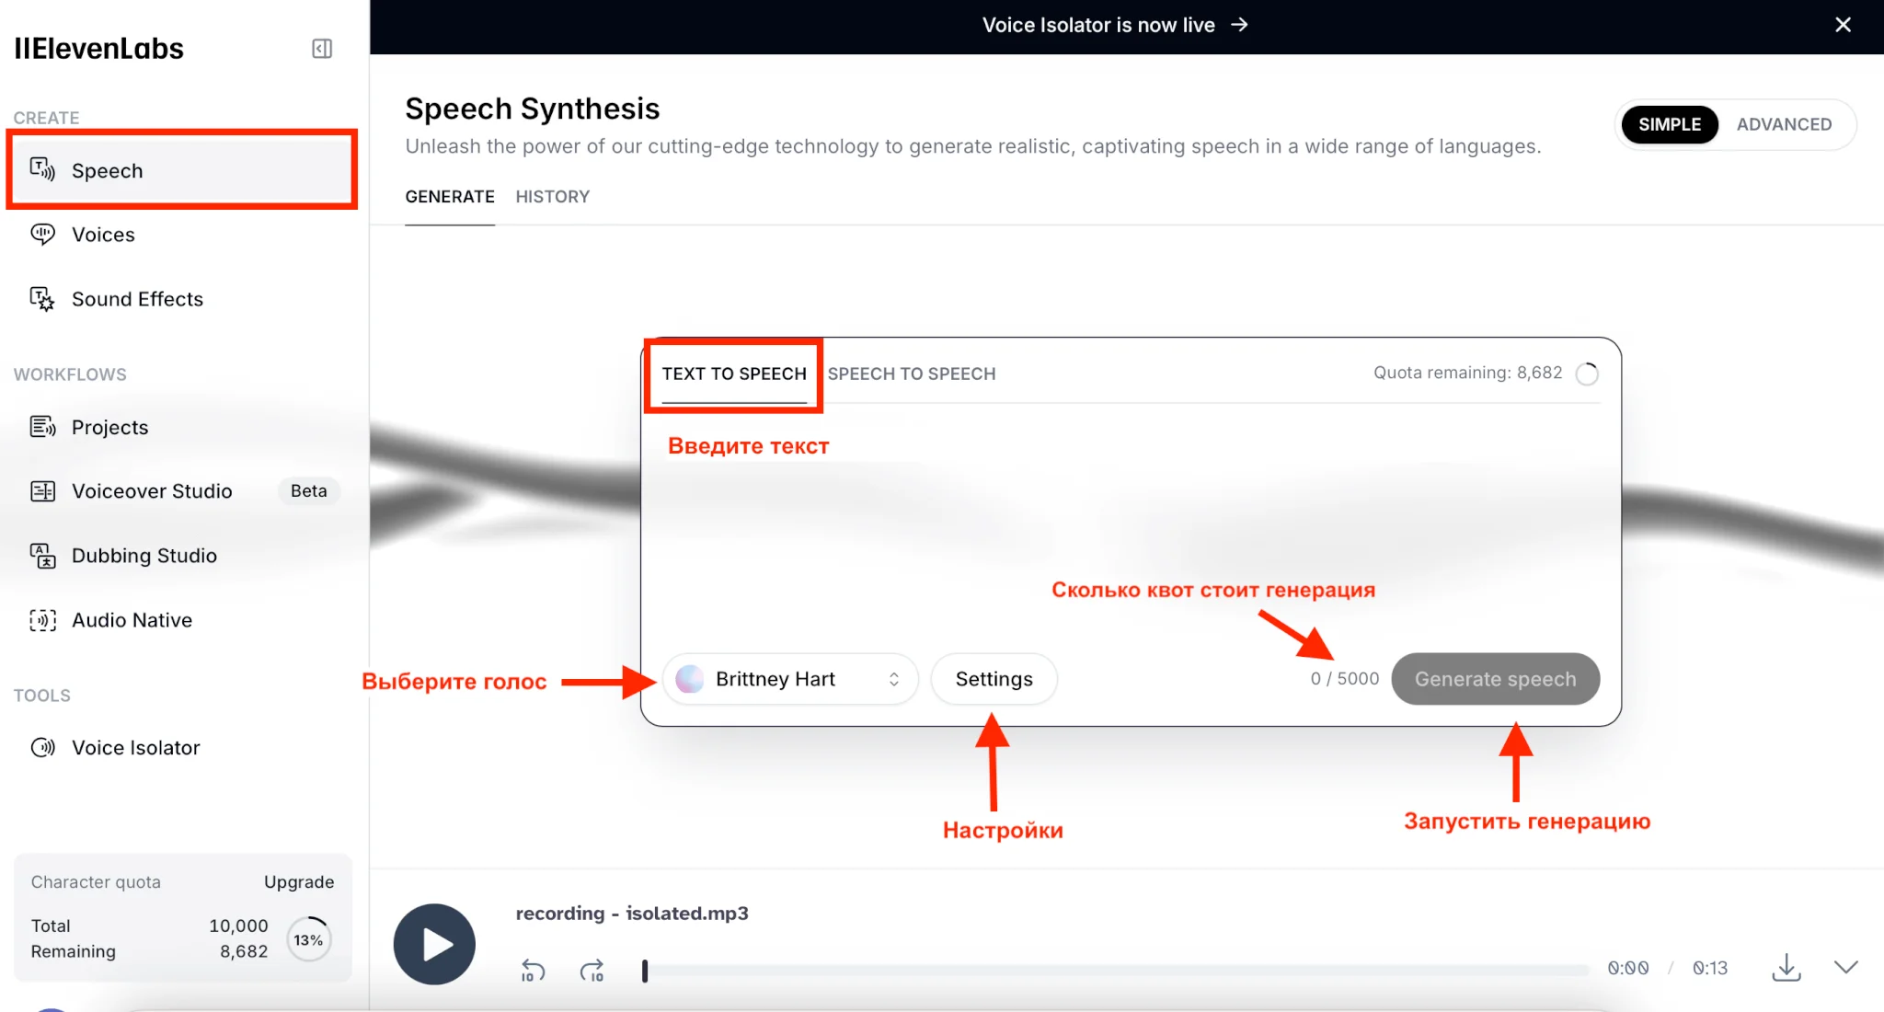Screen dimensions: 1884x1012
Task: Rewind audio ten seconds
Action: tap(533, 971)
